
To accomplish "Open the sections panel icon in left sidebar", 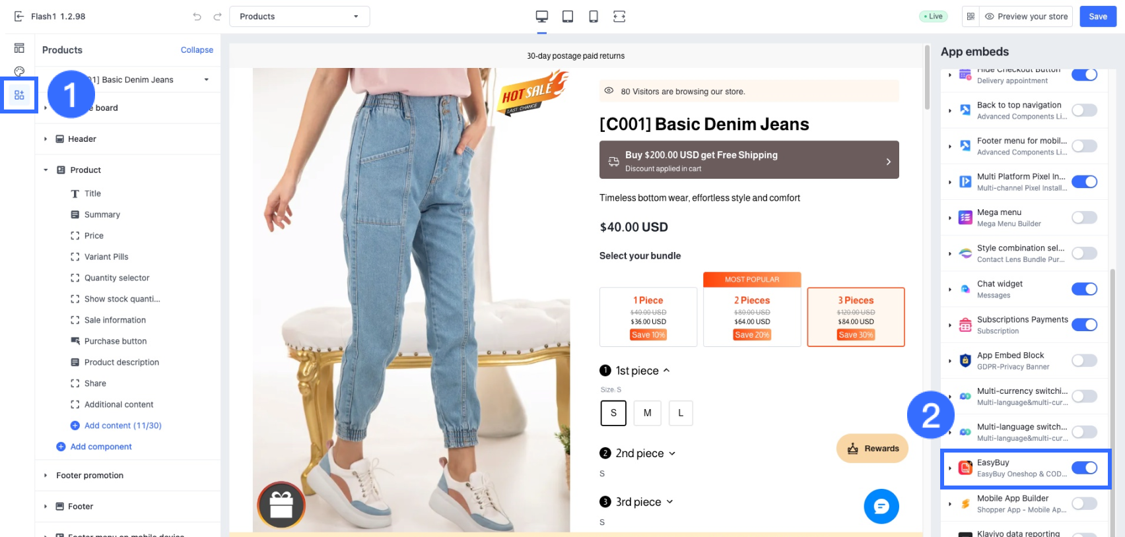I will coord(19,48).
